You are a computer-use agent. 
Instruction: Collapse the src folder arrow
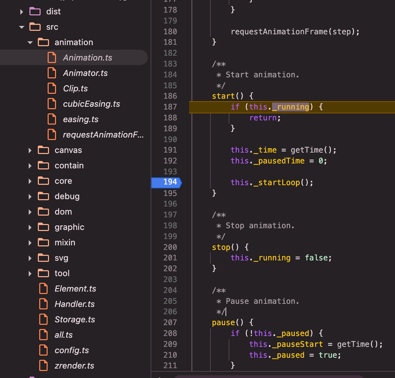(22, 27)
